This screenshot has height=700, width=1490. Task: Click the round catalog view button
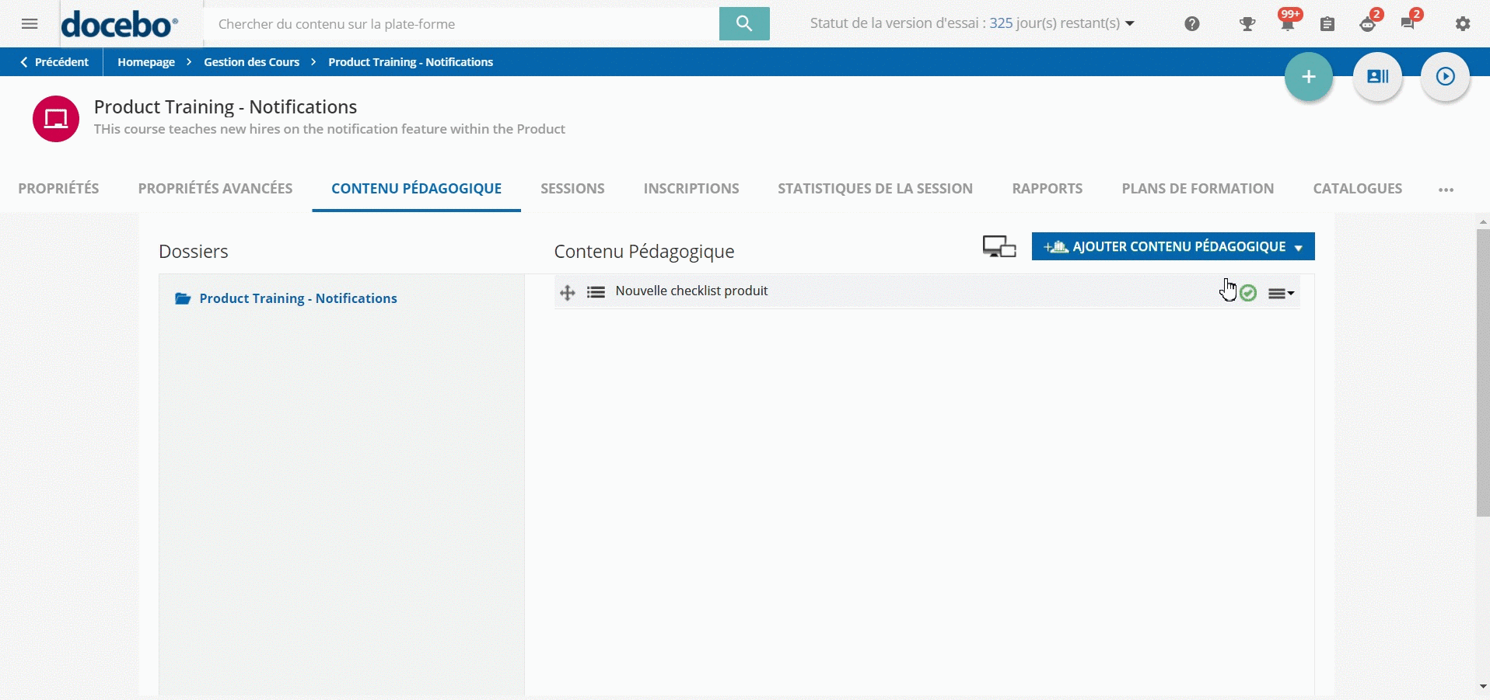pyautogui.click(x=1377, y=76)
